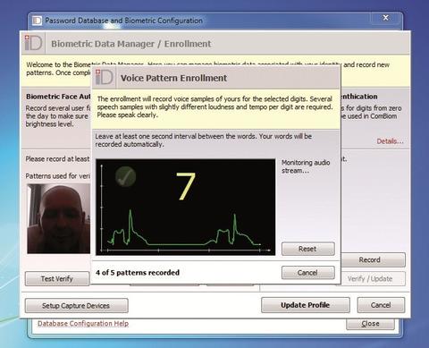
Task: Click the Update Profile button
Action: coord(306,305)
